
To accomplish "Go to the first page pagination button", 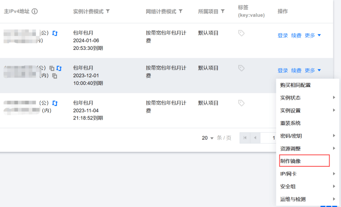I will click(245, 138).
